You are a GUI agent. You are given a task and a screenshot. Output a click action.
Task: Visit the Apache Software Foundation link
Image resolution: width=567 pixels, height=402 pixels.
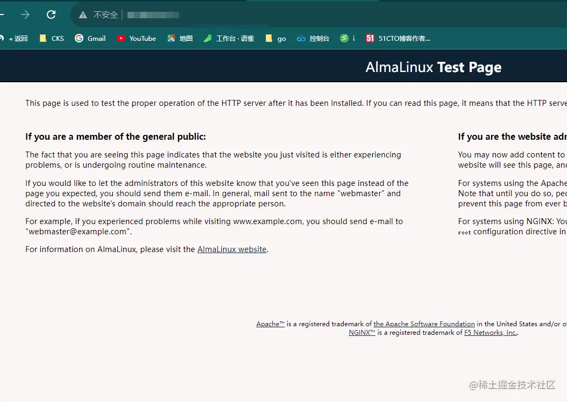click(x=424, y=324)
